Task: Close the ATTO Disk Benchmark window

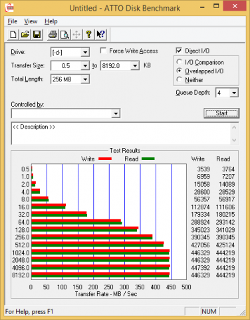Action: tap(235, 7)
